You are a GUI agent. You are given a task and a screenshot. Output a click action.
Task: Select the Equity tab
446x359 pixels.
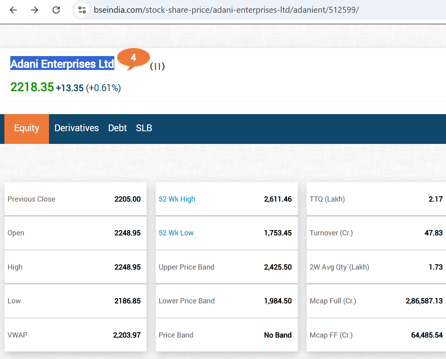point(27,129)
